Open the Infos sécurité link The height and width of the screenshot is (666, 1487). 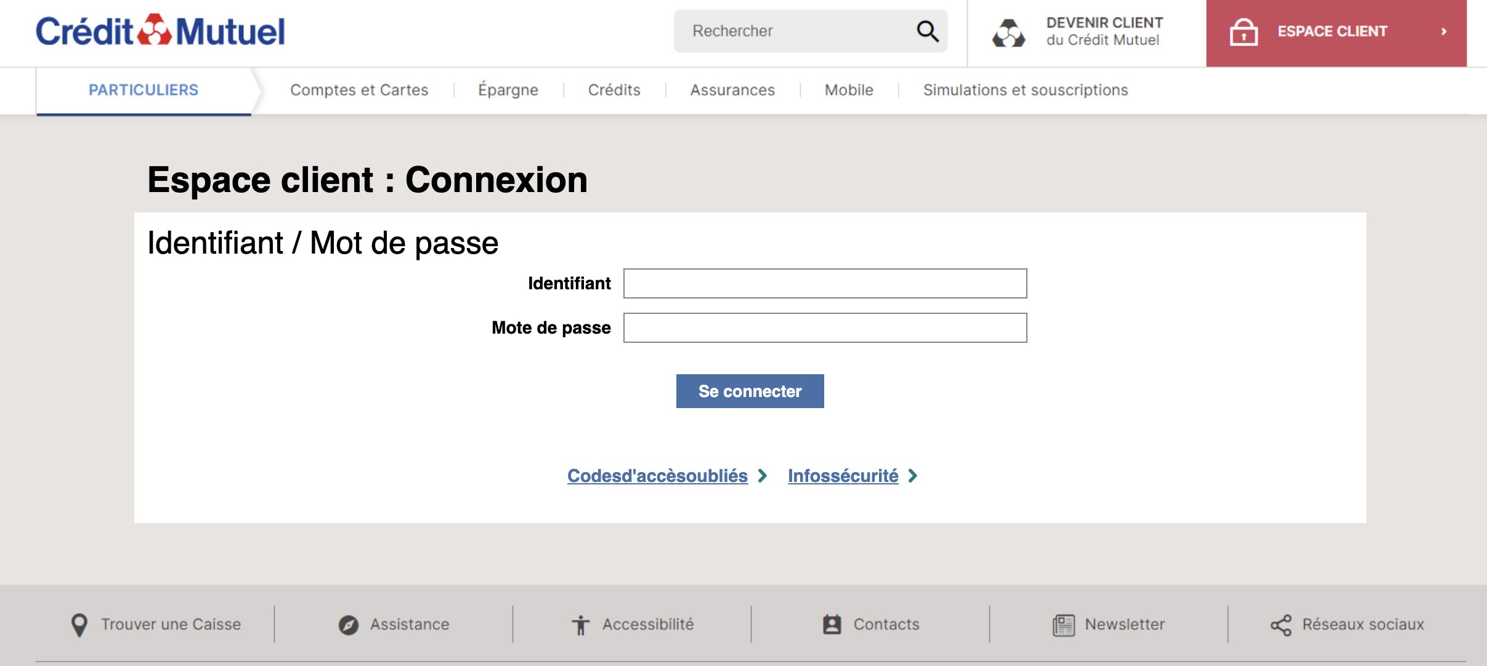pyautogui.click(x=843, y=476)
